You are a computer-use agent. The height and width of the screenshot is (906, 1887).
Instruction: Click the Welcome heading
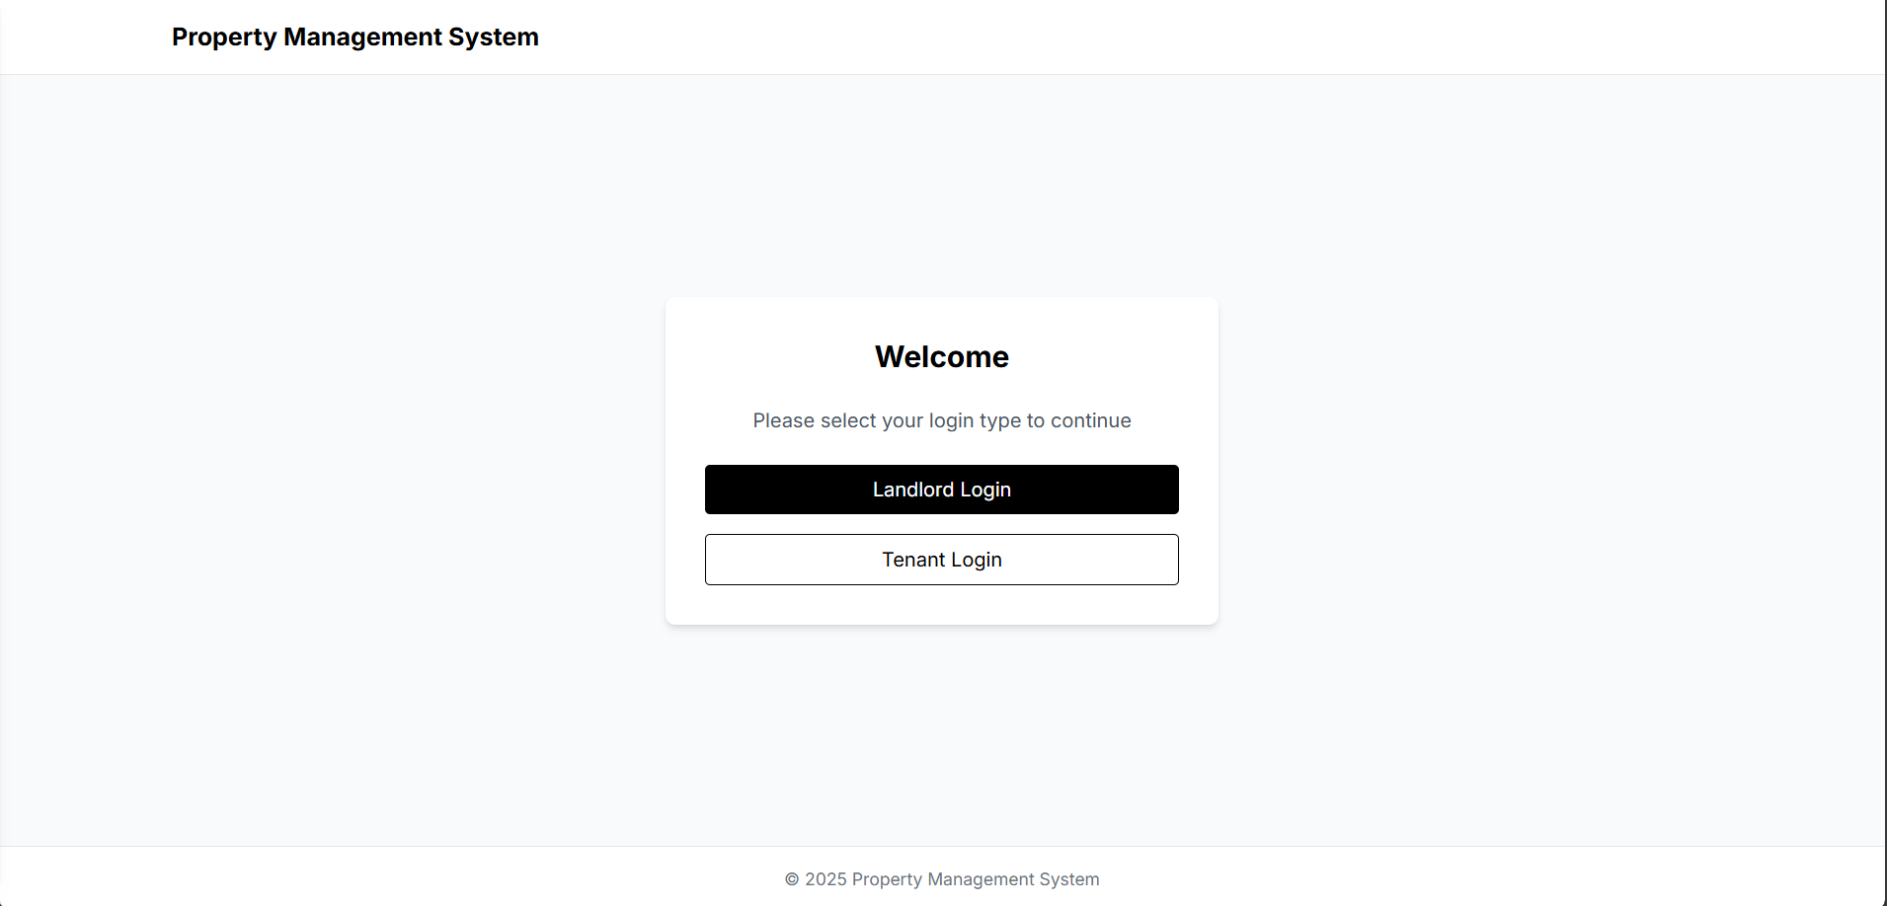tap(941, 356)
